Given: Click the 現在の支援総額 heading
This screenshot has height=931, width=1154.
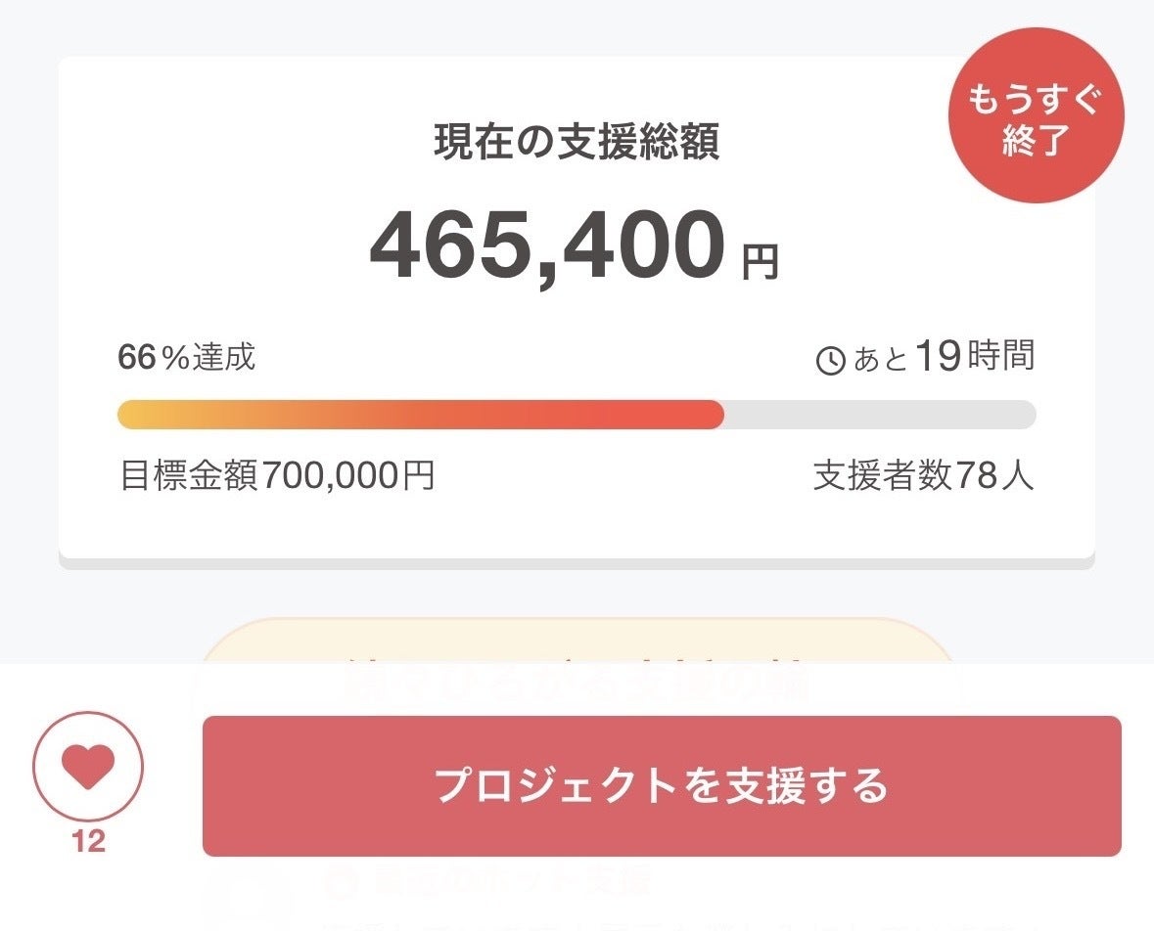Looking at the screenshot, I should [577, 143].
